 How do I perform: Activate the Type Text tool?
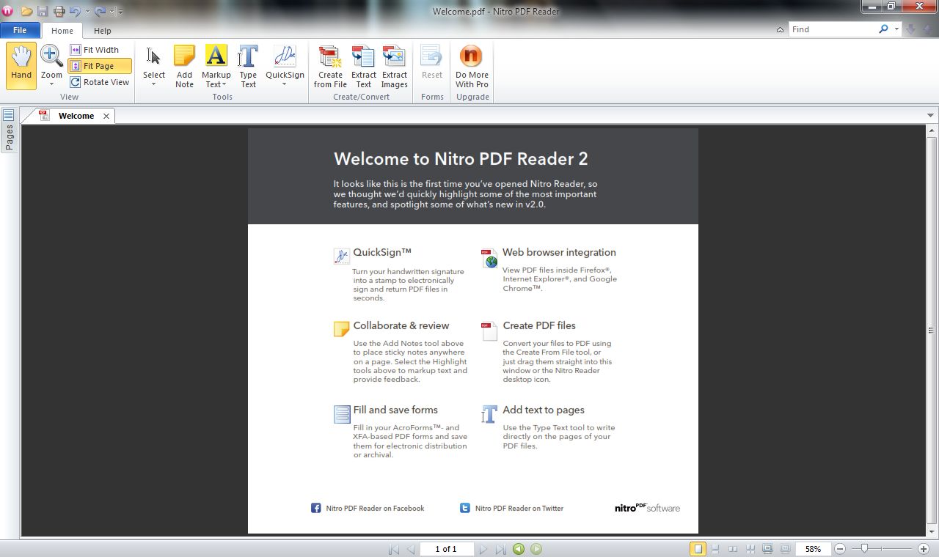[248, 66]
